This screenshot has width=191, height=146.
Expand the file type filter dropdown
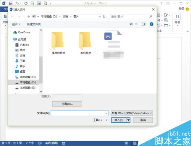tap(132, 113)
